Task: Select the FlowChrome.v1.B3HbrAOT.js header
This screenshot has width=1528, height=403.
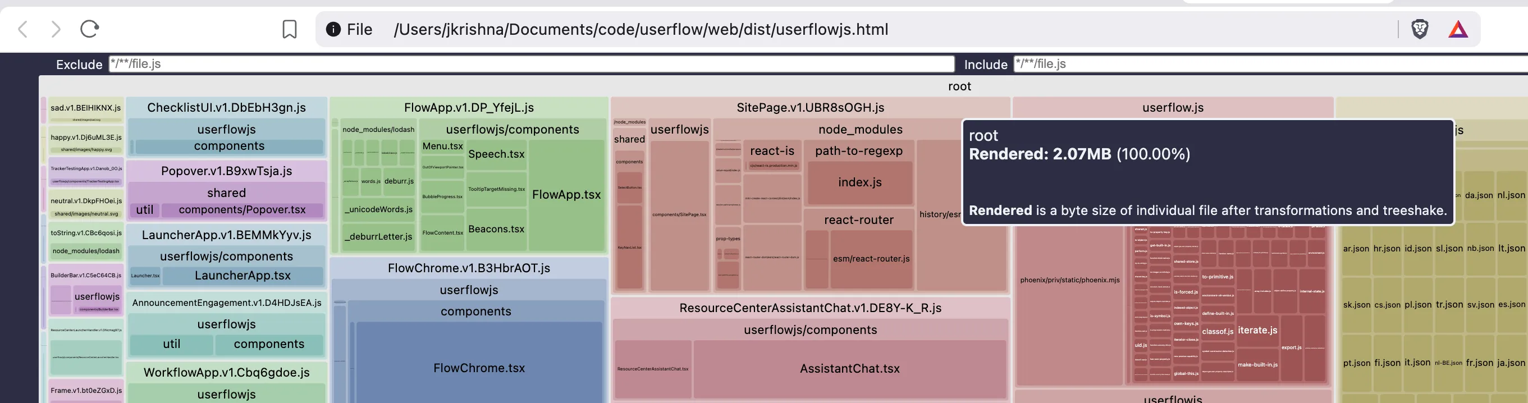Action: (x=469, y=268)
